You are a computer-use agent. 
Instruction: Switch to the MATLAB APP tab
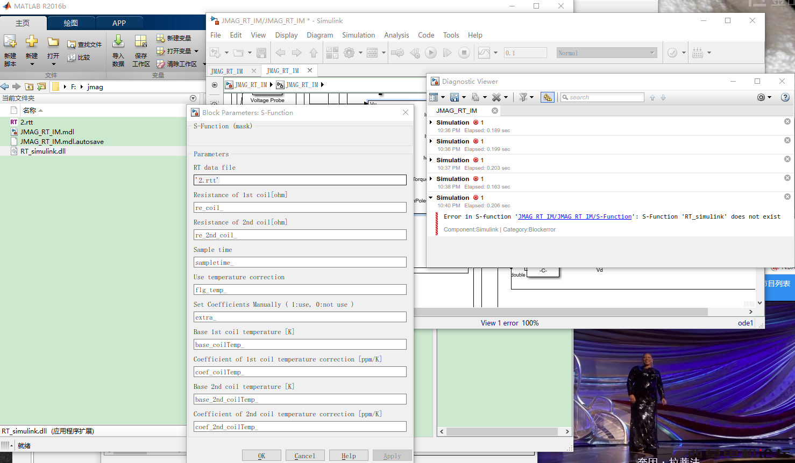tap(119, 23)
